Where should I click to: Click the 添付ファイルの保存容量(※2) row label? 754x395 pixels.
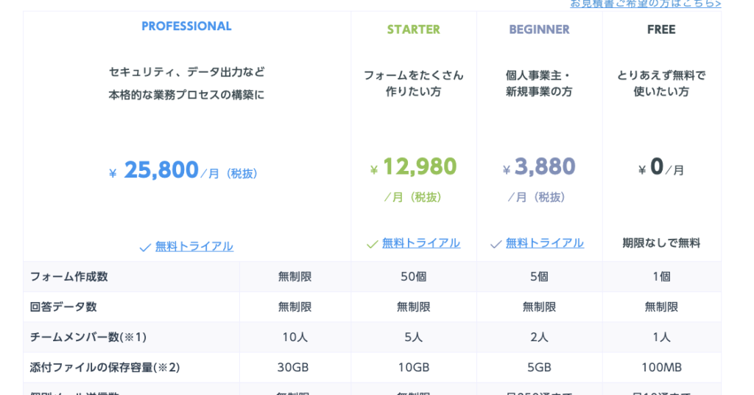(105, 367)
